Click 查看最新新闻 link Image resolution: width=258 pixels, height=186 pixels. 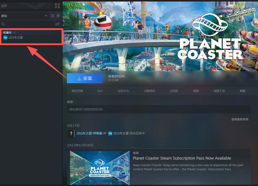click(x=240, y=119)
